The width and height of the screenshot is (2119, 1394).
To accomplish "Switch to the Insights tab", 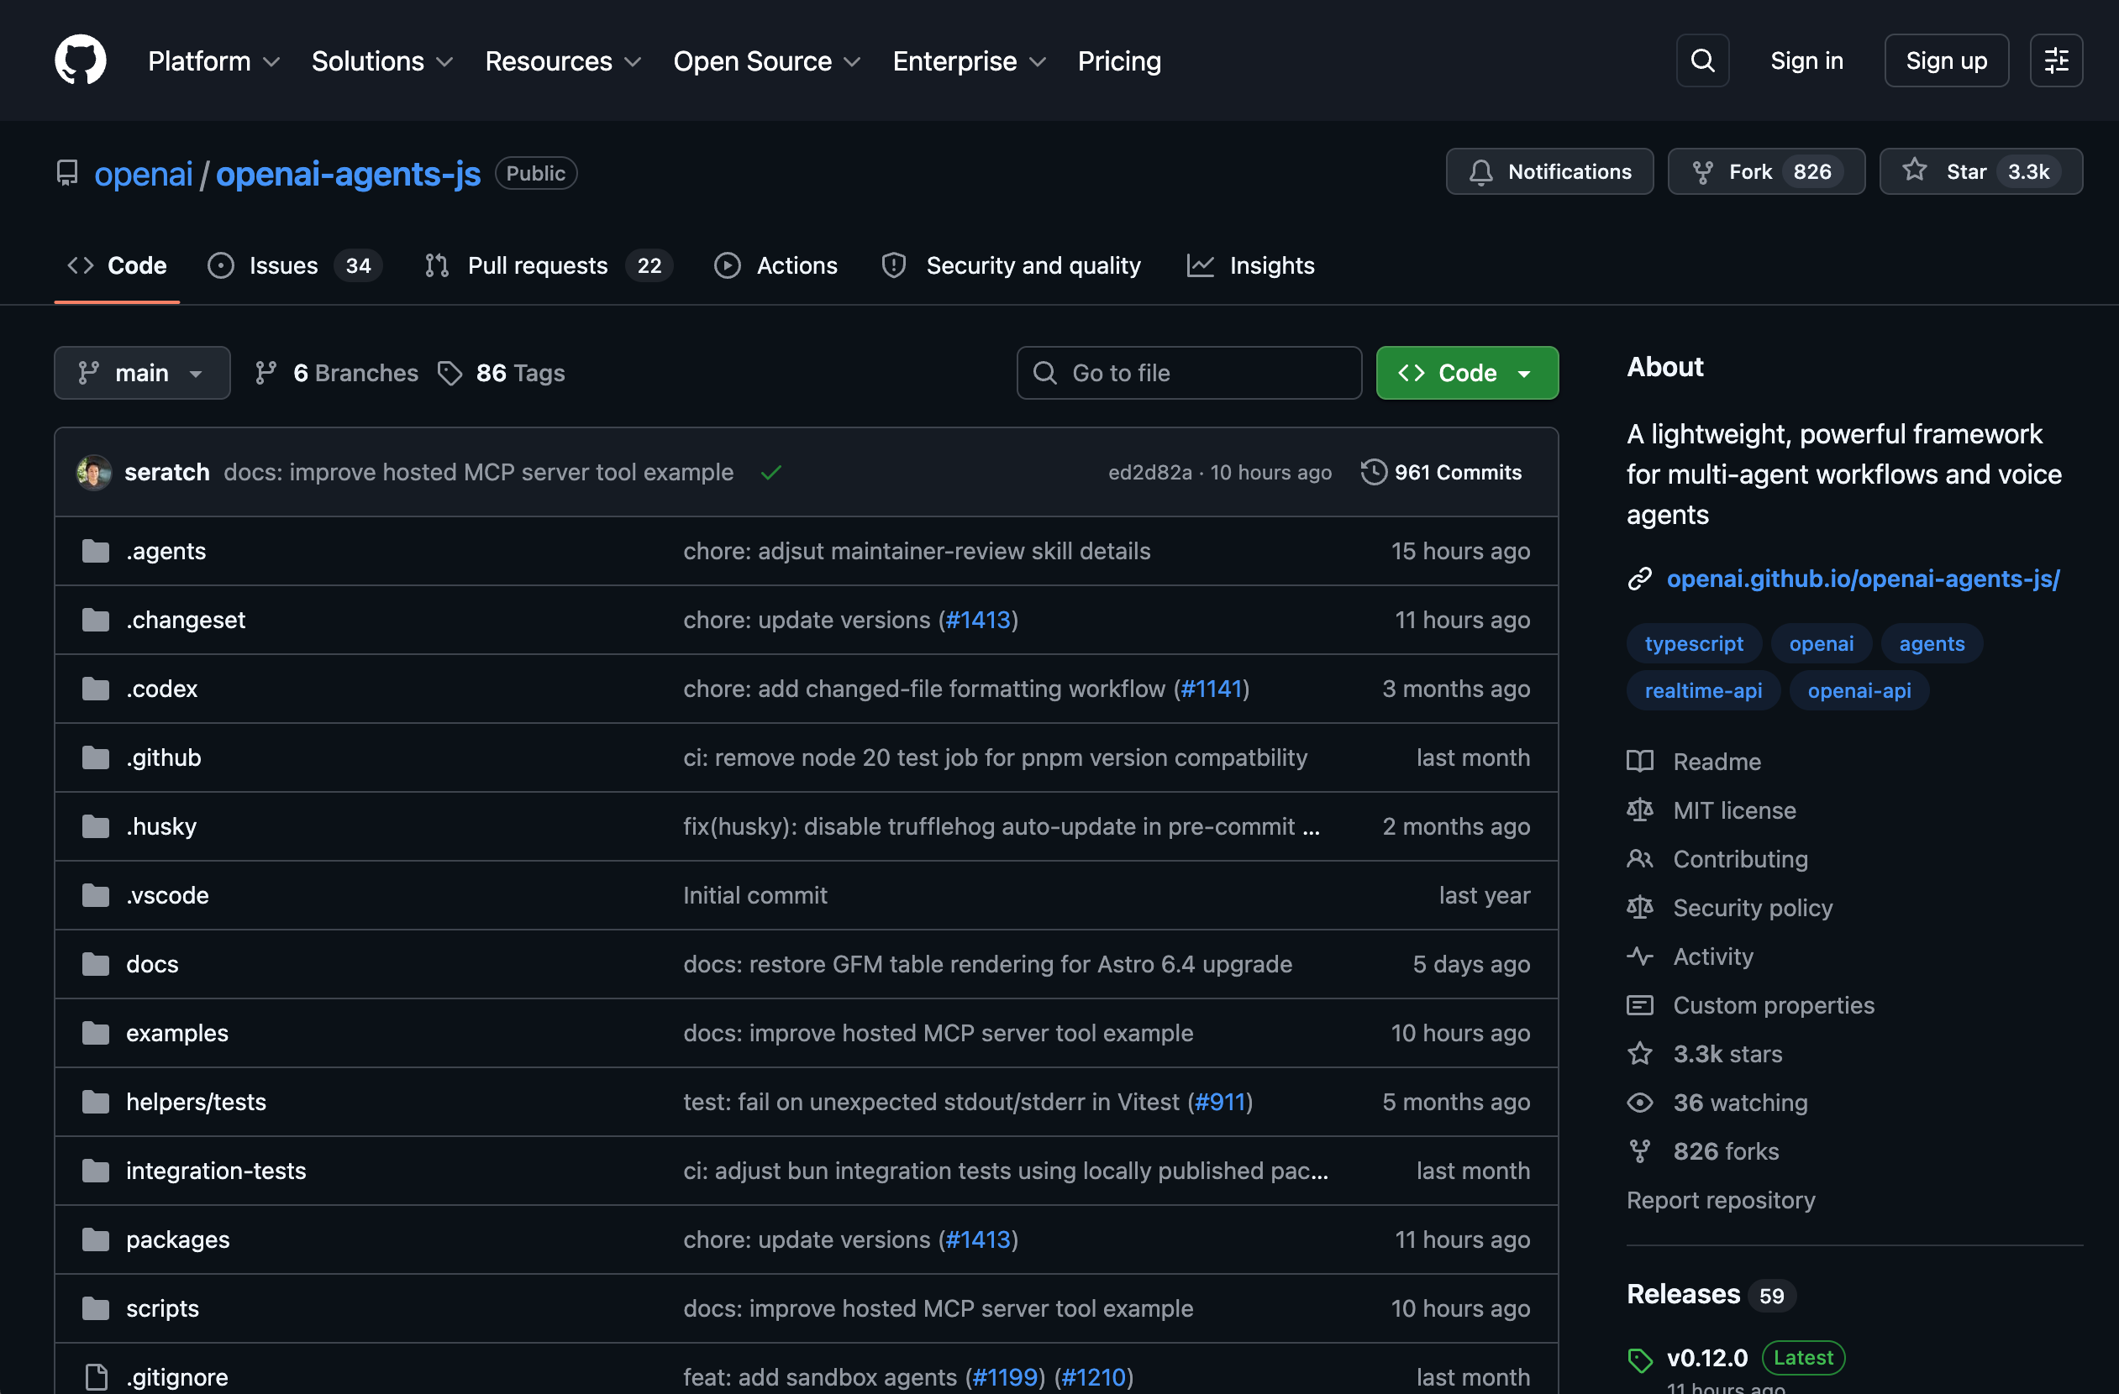I will [1251, 265].
